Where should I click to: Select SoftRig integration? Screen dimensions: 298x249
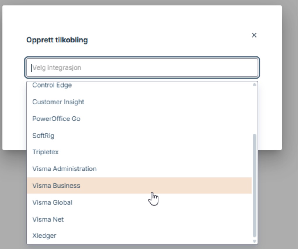(x=43, y=136)
